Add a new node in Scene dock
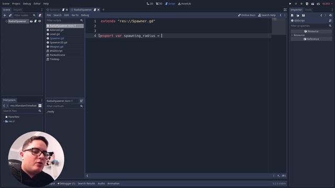This screenshot has height=188, width=335. pyautogui.click(x=5, y=15)
